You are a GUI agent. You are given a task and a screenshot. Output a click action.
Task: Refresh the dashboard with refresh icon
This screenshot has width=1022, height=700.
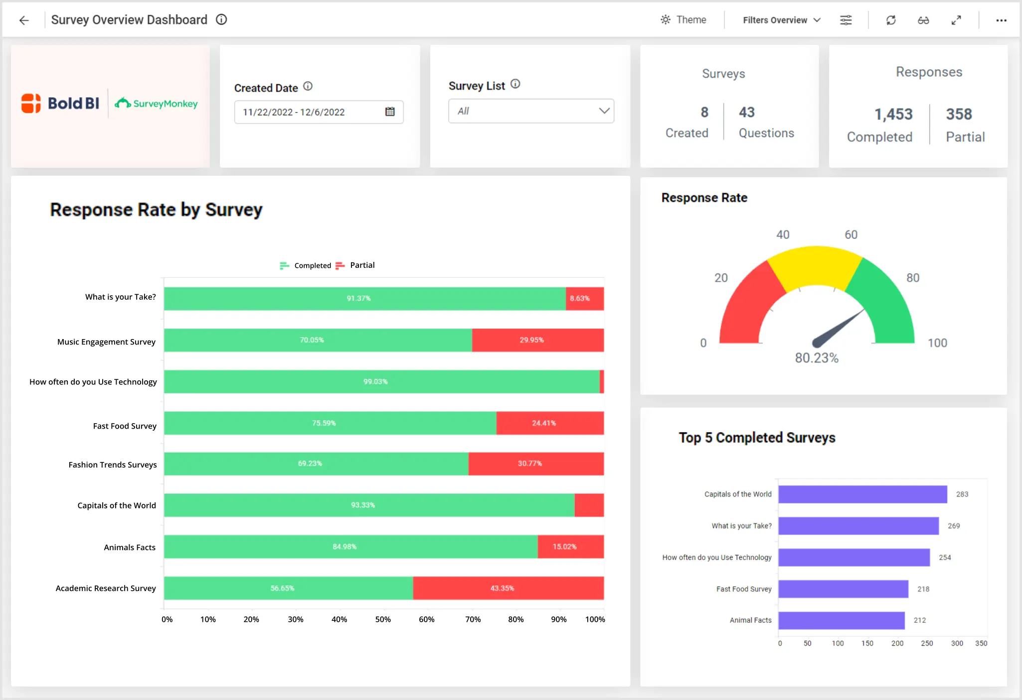[x=891, y=20]
